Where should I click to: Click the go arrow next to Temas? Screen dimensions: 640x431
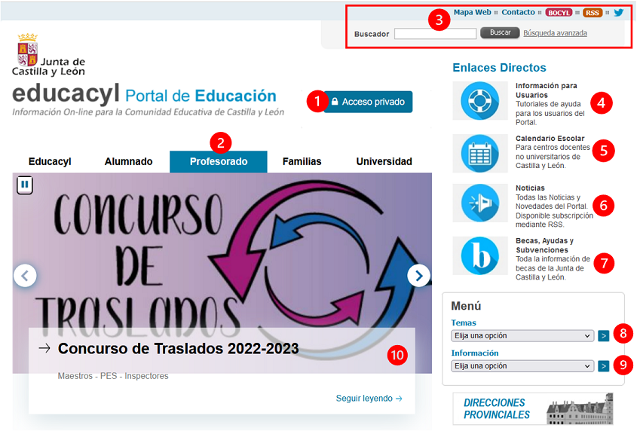(603, 336)
